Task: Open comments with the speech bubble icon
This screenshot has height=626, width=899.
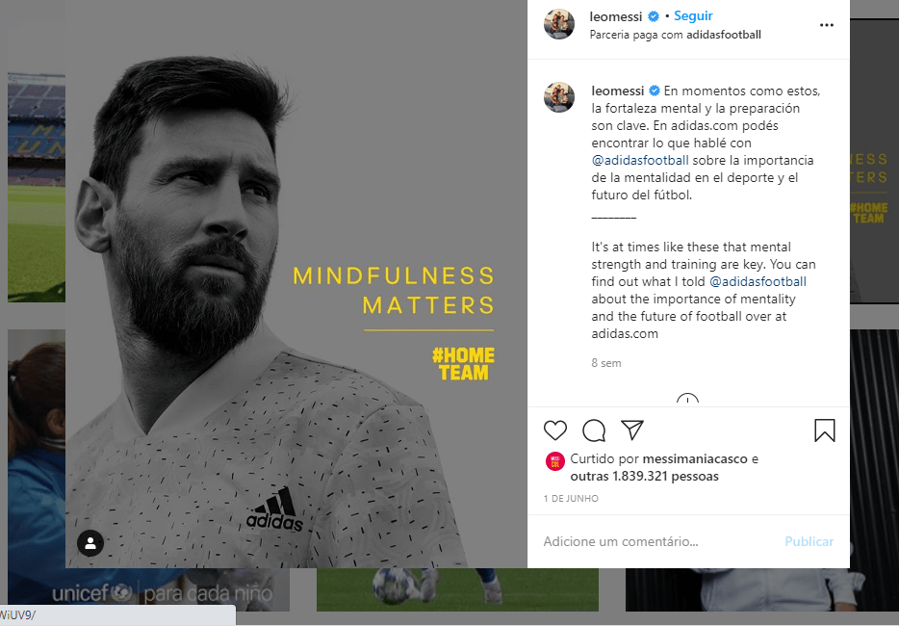Action: point(594,430)
